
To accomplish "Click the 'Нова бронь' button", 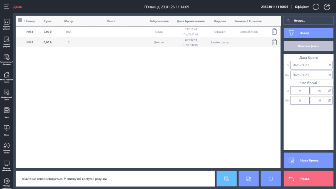I will [x=308, y=160].
